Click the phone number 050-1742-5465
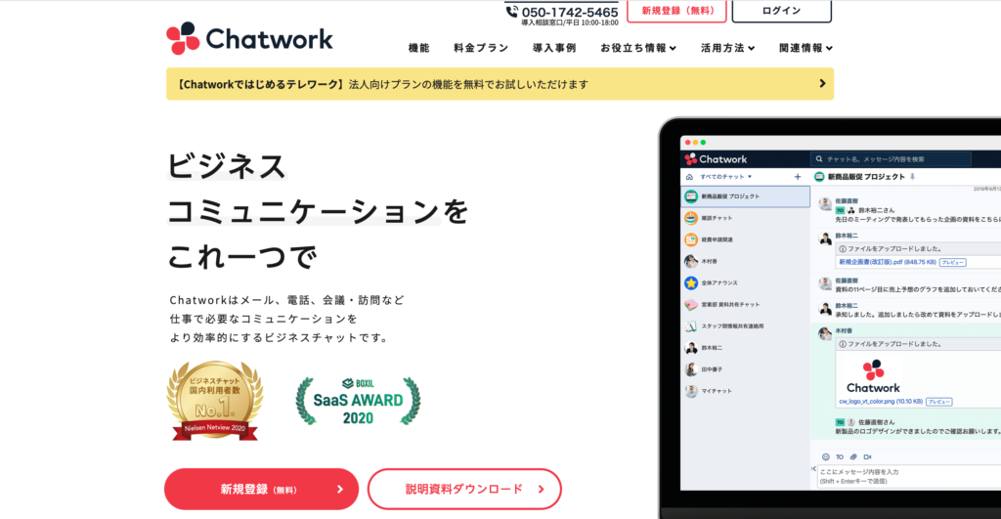 (x=570, y=12)
